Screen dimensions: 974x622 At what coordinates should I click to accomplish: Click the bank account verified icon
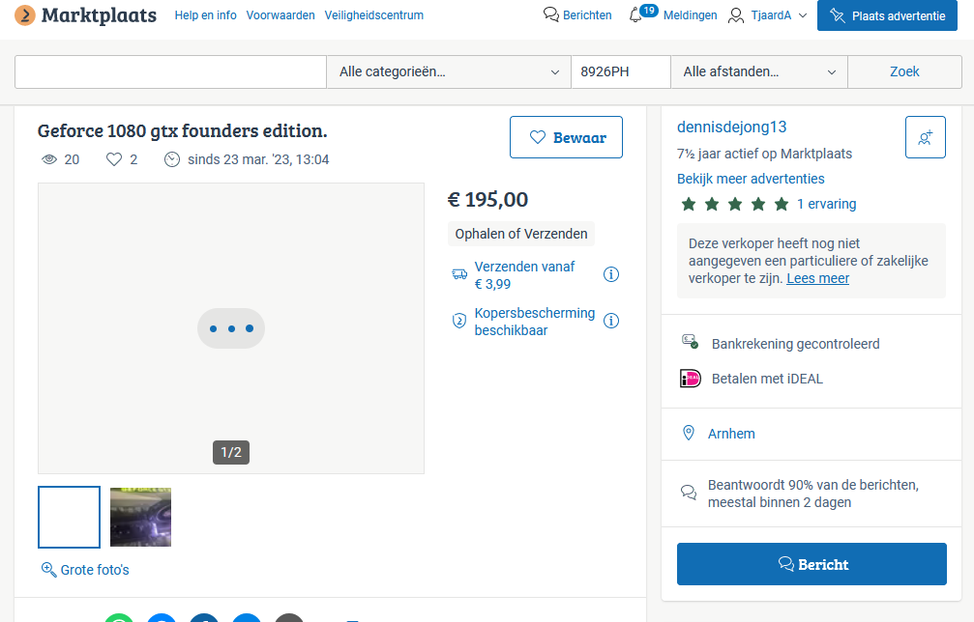coord(691,341)
